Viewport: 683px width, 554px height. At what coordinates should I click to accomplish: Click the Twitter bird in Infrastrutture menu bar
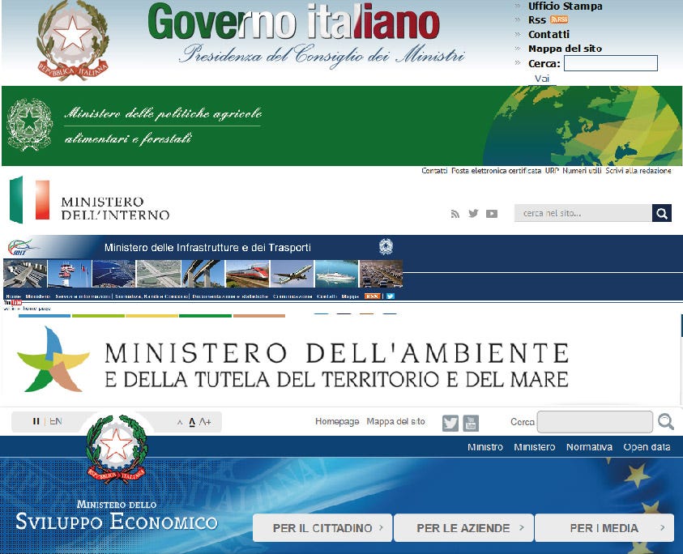click(391, 296)
